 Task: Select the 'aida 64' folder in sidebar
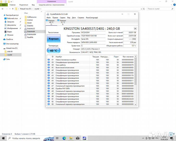[x=10, y=52]
